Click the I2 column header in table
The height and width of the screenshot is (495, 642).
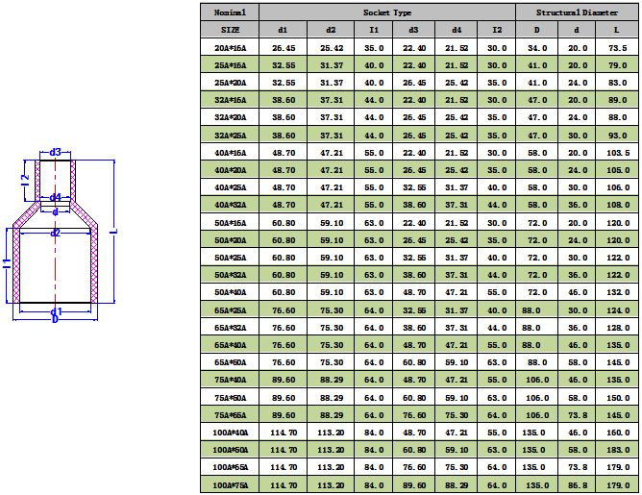pos(496,30)
